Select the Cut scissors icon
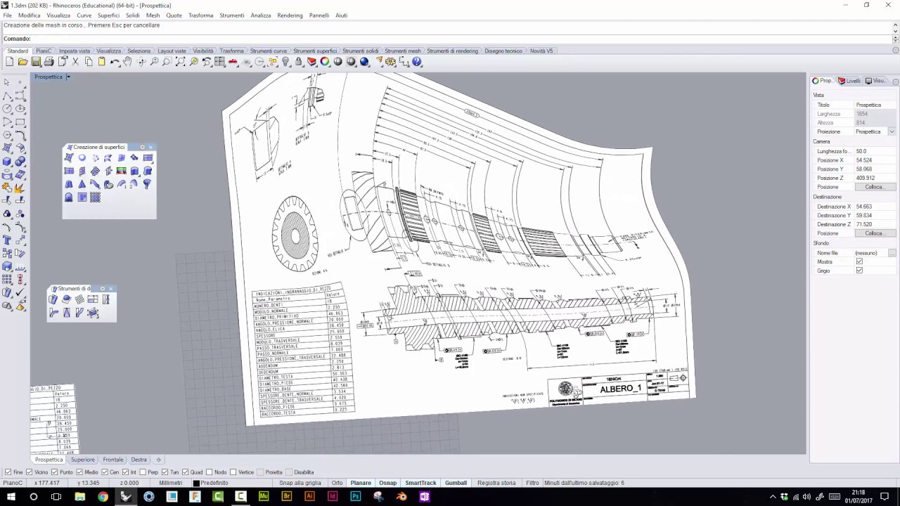This screenshot has height=506, width=900. 75,62
